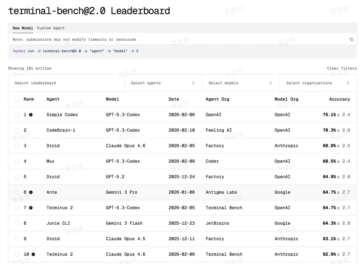Image resolution: width=360 pixels, height=264 pixels.
Task: Click verified badge next to rank 10
Action: pyautogui.click(x=33, y=254)
